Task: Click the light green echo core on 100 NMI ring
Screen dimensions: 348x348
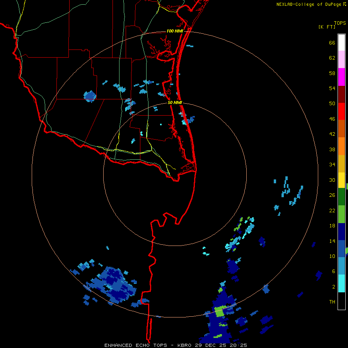Action: pyautogui.click(x=220, y=311)
